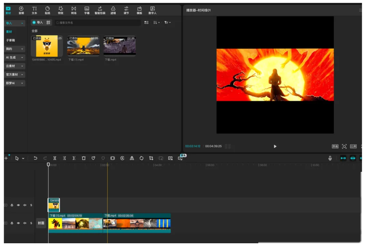The width and height of the screenshot is (369, 246).
Task: Open the sort order dropdown
Action: [156, 22]
